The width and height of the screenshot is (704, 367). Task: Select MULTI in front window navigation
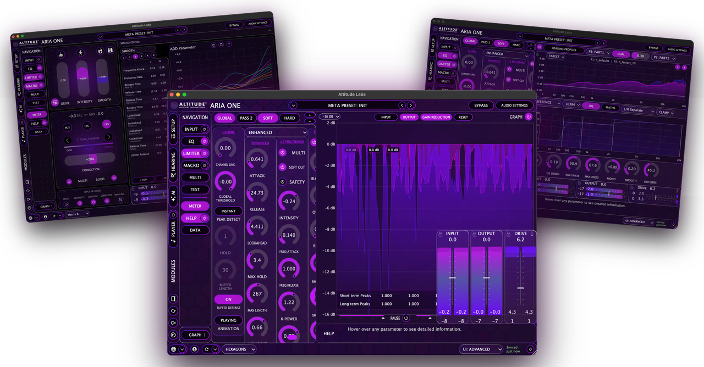point(195,177)
